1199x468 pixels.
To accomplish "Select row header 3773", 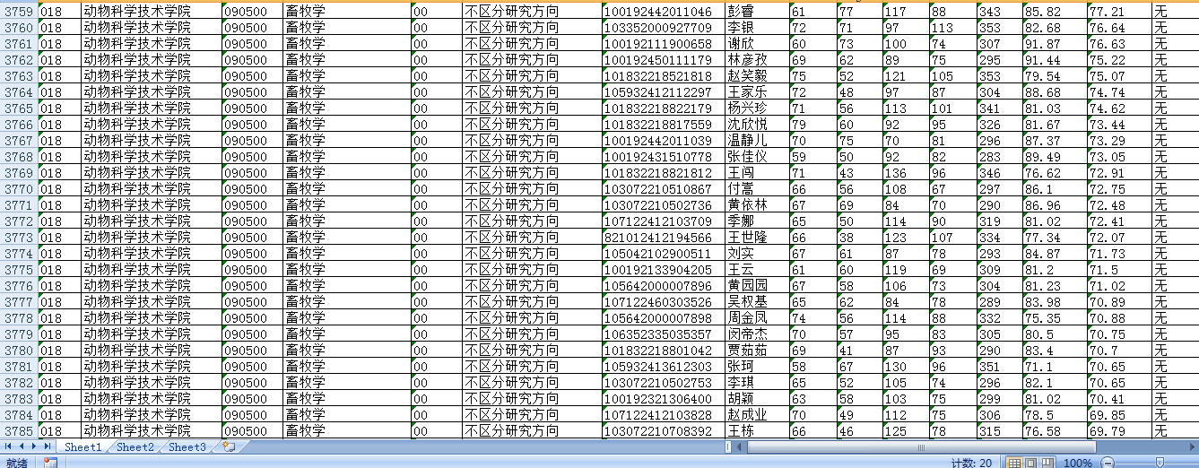I will (x=19, y=238).
